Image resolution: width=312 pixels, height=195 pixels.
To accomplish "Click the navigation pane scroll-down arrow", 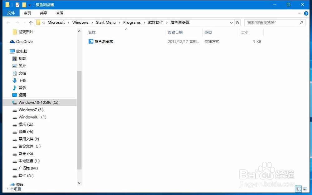I will pos(79,183).
